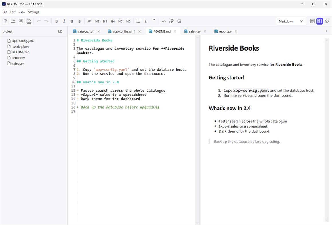Insert a Heading 5

click(x=120, y=21)
